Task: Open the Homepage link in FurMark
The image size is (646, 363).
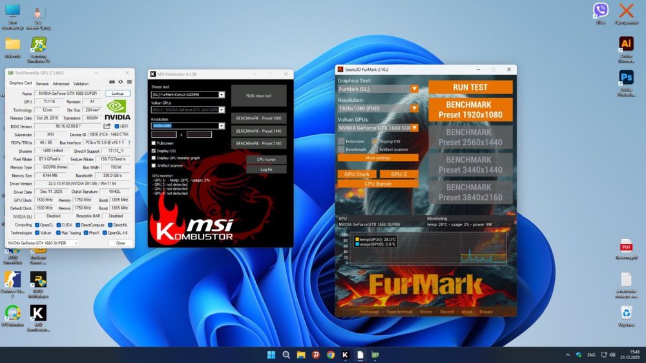Action: [x=369, y=311]
